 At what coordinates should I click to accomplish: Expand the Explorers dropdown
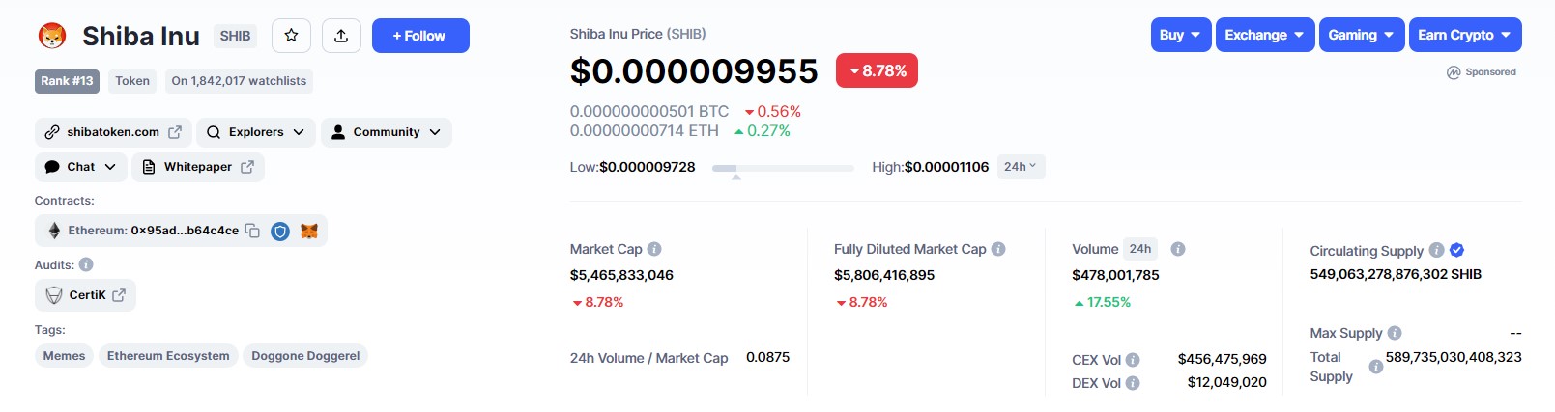(256, 132)
